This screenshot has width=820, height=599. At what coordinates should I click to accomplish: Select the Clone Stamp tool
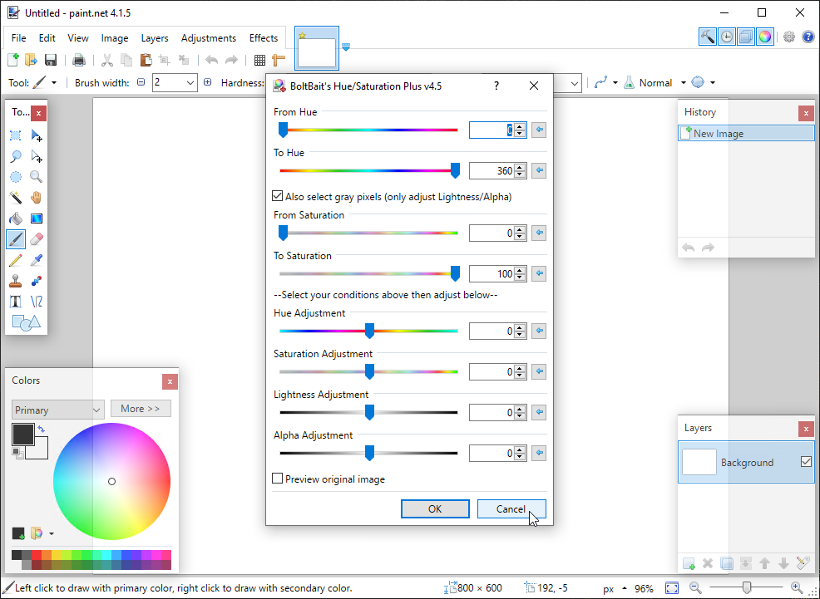click(16, 281)
